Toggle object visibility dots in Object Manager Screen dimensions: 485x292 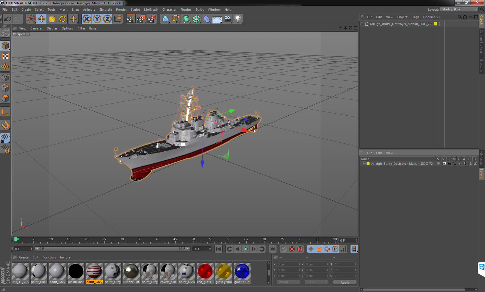pos(439,24)
